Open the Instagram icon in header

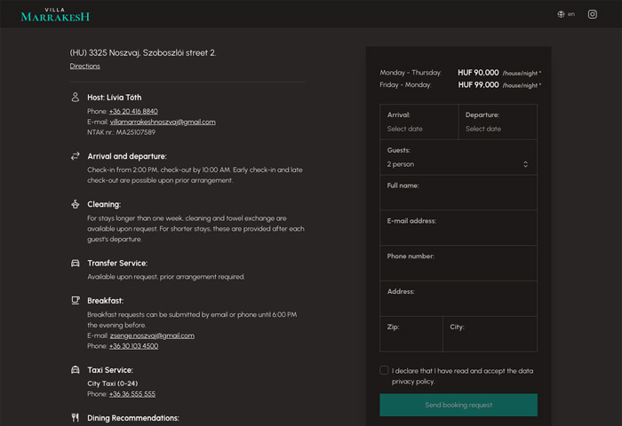click(x=593, y=14)
